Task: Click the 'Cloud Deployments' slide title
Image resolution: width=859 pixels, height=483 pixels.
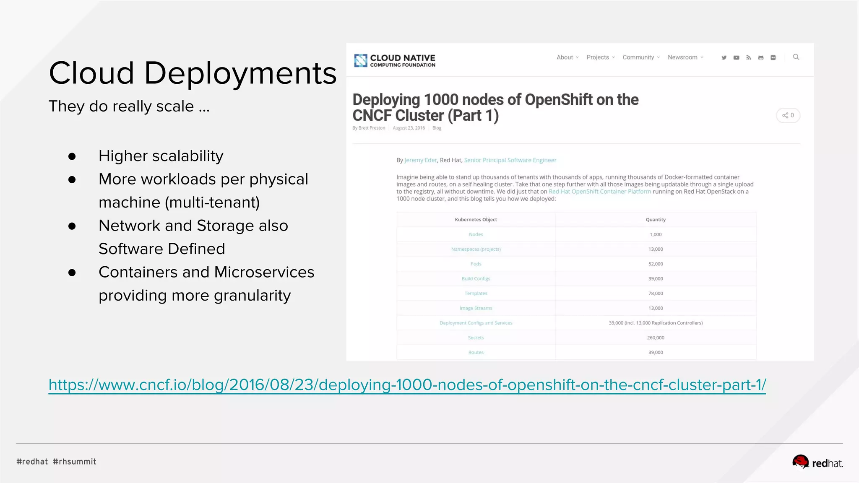Action: 193,73
